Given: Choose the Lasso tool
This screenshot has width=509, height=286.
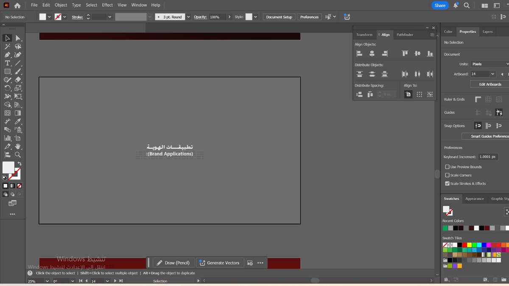Looking at the screenshot, I should click(x=18, y=47).
